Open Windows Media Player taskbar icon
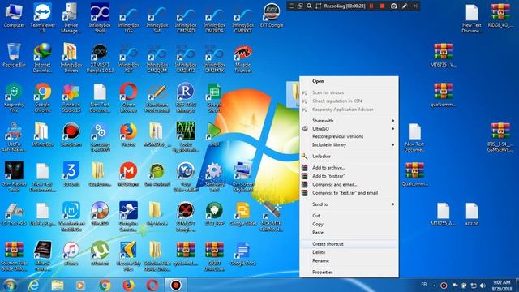 80,285
